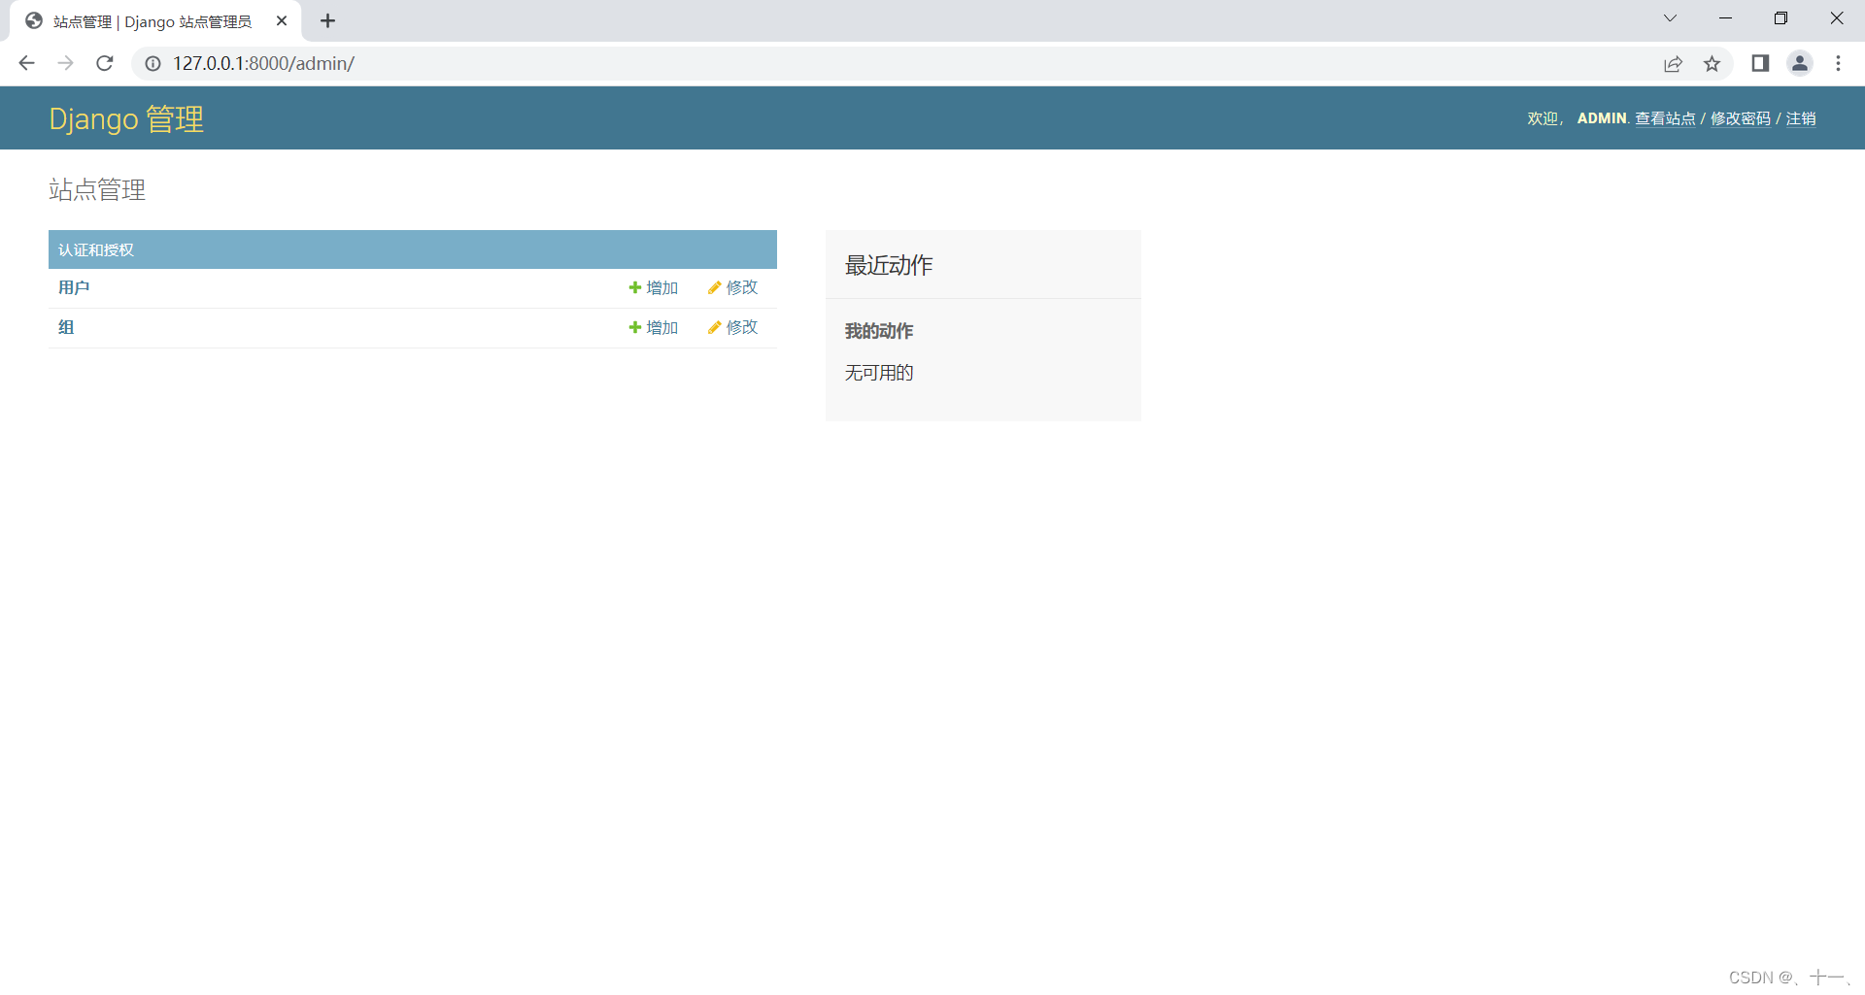Open the 认证和授权 section header

tap(96, 250)
